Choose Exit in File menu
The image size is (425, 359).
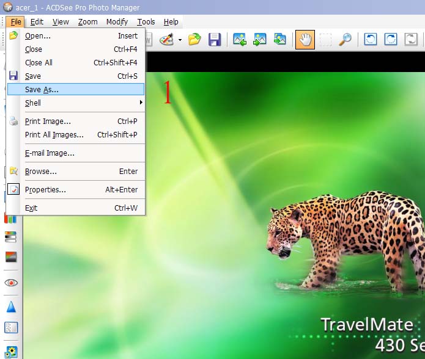pyautogui.click(x=76, y=208)
